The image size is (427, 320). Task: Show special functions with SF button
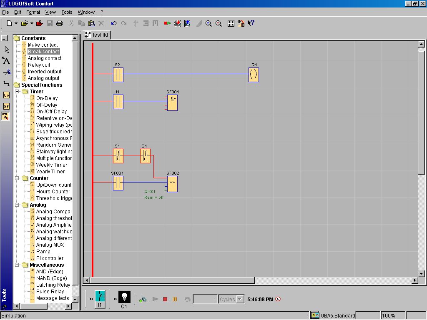tap(6, 106)
